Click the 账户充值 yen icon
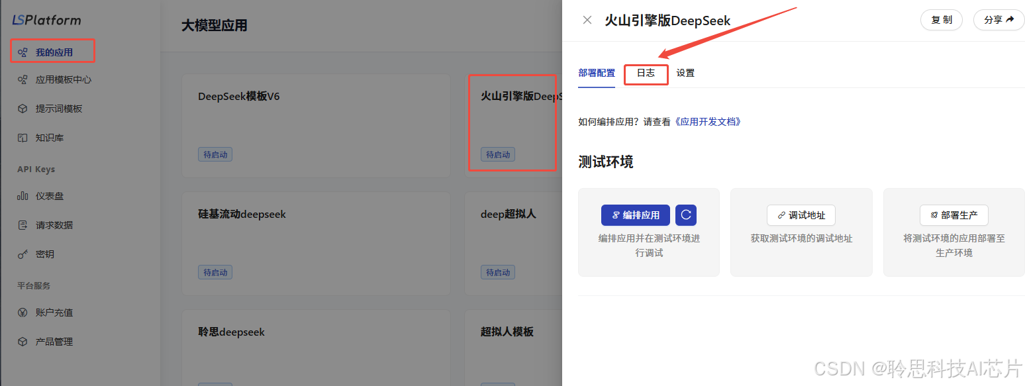Screen dimensions: 1025x386 pos(23,313)
